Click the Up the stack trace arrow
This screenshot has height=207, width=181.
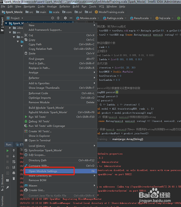[x=14, y=150]
